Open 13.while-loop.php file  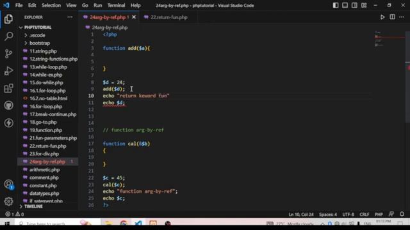coord(48,67)
